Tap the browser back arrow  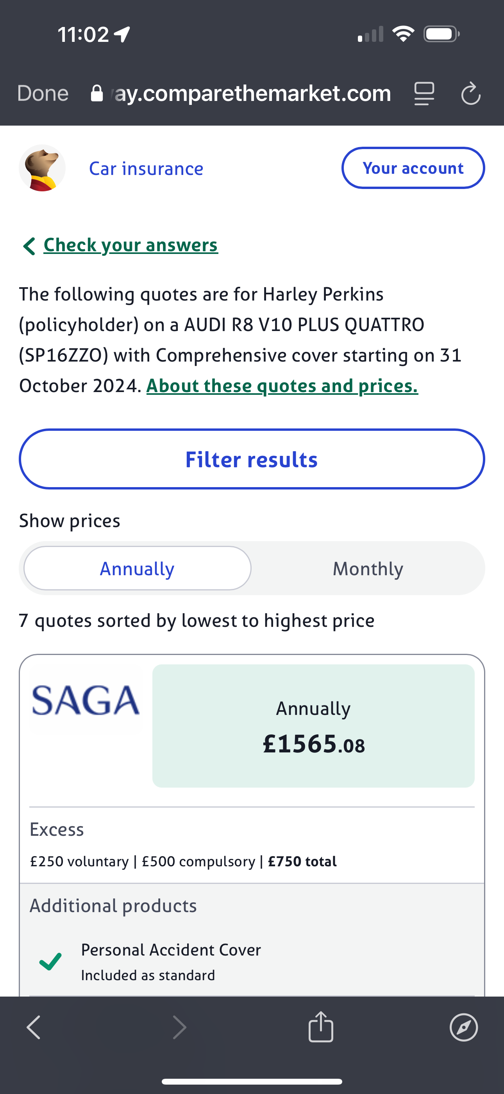click(x=34, y=1027)
